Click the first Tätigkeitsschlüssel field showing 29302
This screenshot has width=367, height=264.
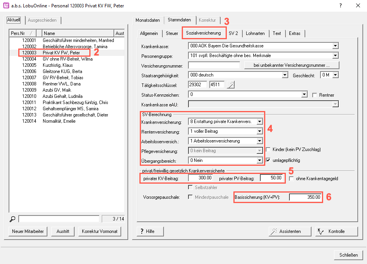click(x=197, y=85)
